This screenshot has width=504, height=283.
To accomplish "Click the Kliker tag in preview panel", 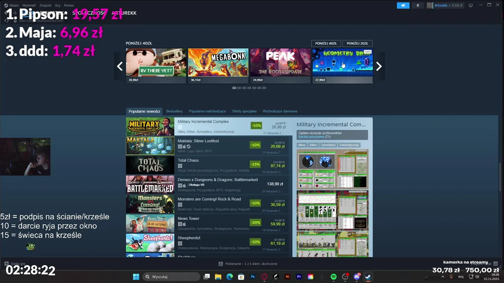I will tap(313, 145).
